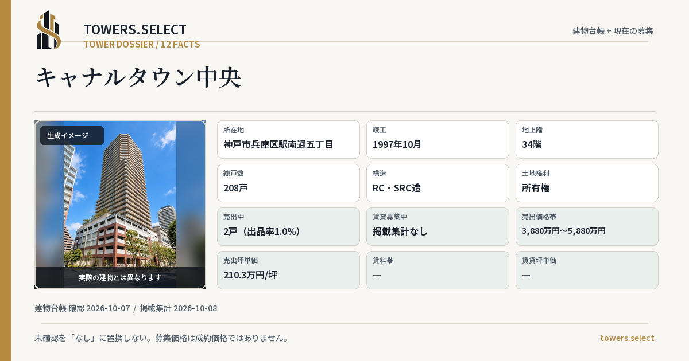689x361 pixels.
Task: Click the 掲載集計なし rental listings value
Action: 400,231
